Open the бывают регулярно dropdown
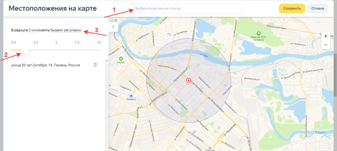 [66, 31]
